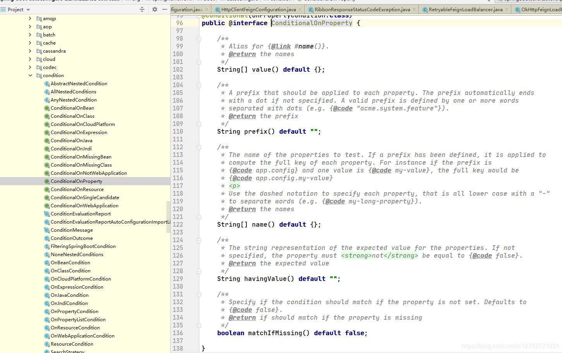Expand the cache package node
The image size is (562, 353).
click(30, 43)
